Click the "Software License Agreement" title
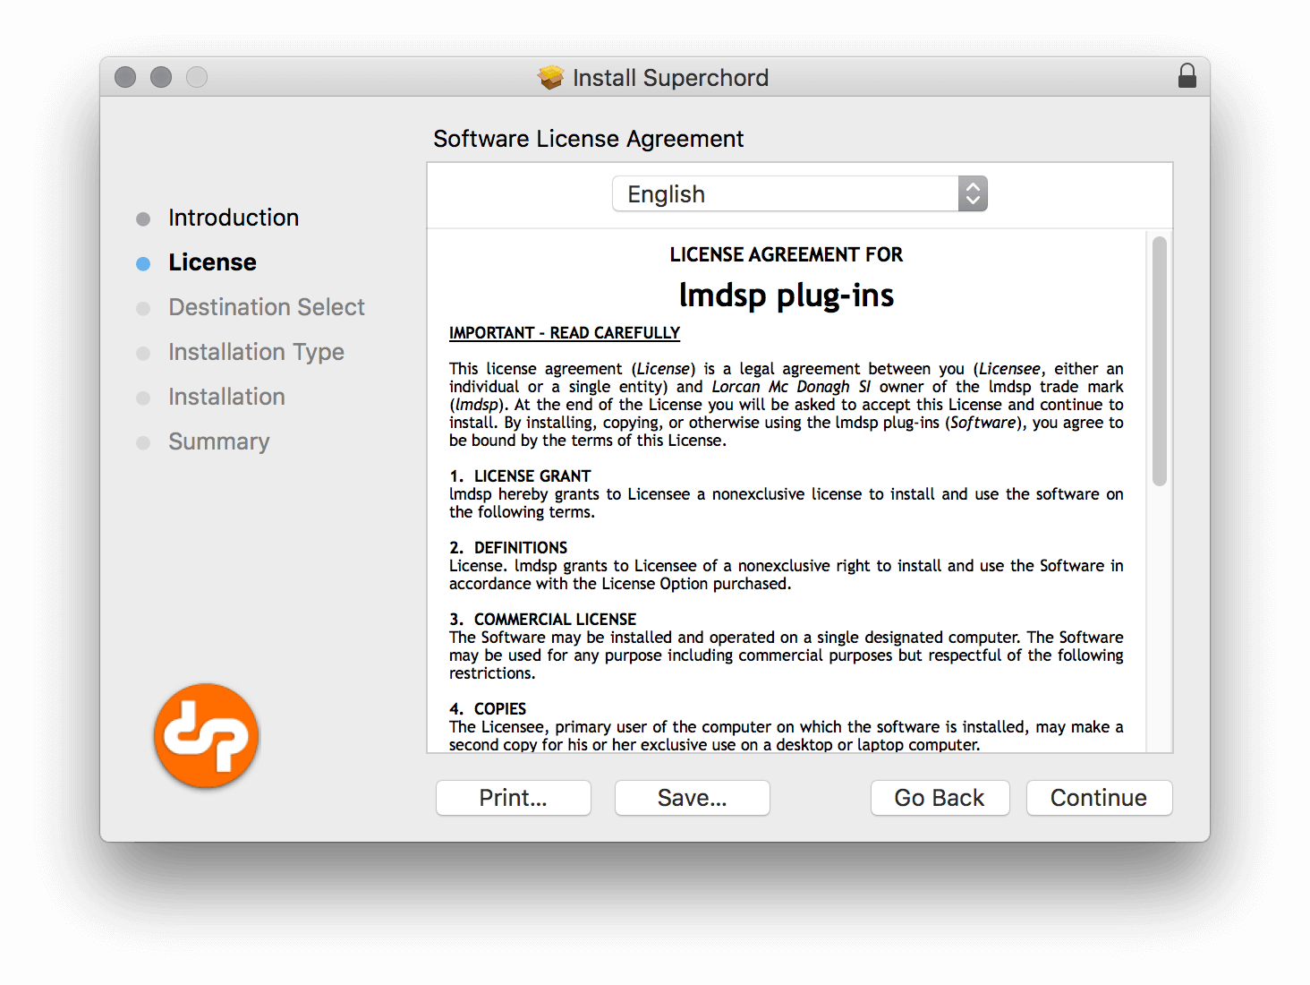This screenshot has width=1310, height=985. click(x=589, y=139)
